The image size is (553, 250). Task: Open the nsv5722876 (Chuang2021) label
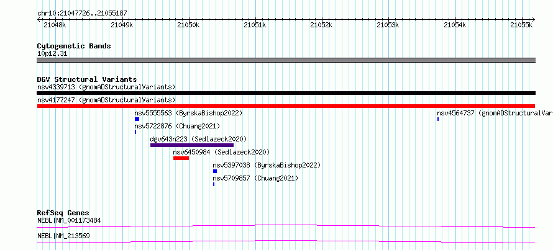point(178,126)
